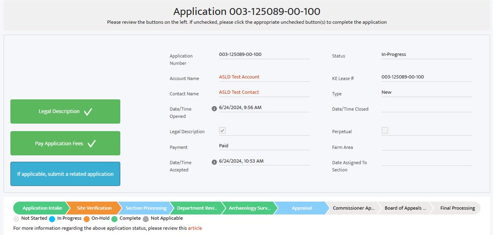The width and height of the screenshot is (493, 235).
Task: Select the Final Processing stage
Action: (456, 208)
